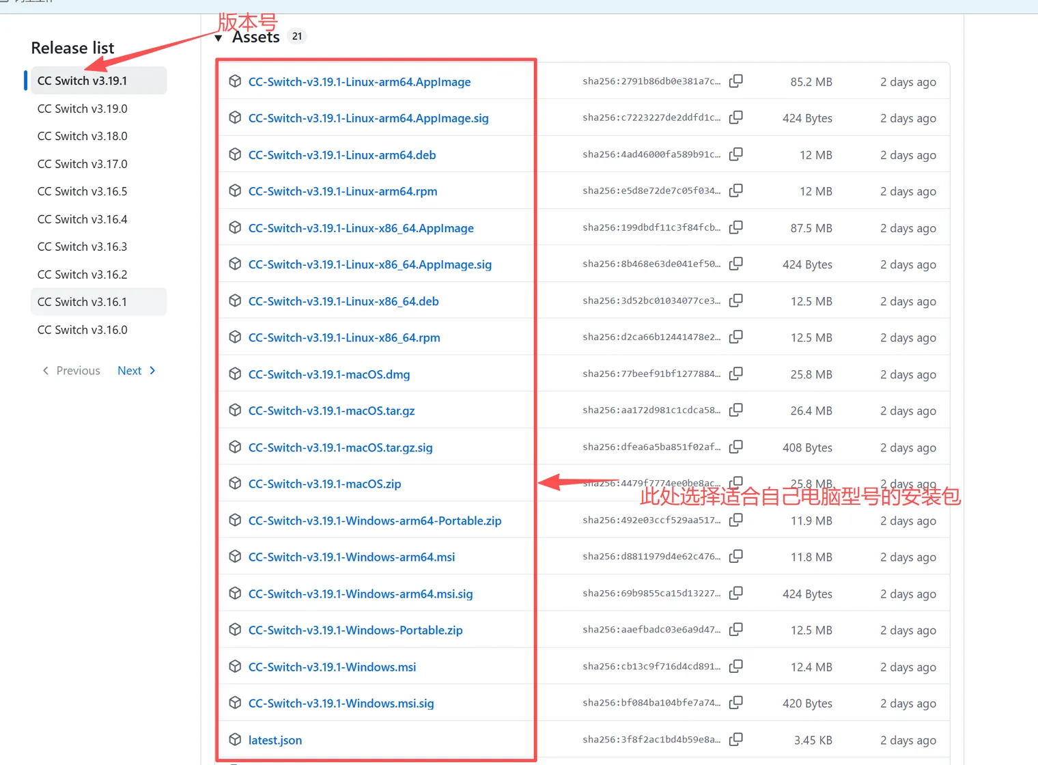Image resolution: width=1038 pixels, height=765 pixels.
Task: Copy sha256 hash for Linux-x86_64.rpm
Action: pos(735,337)
